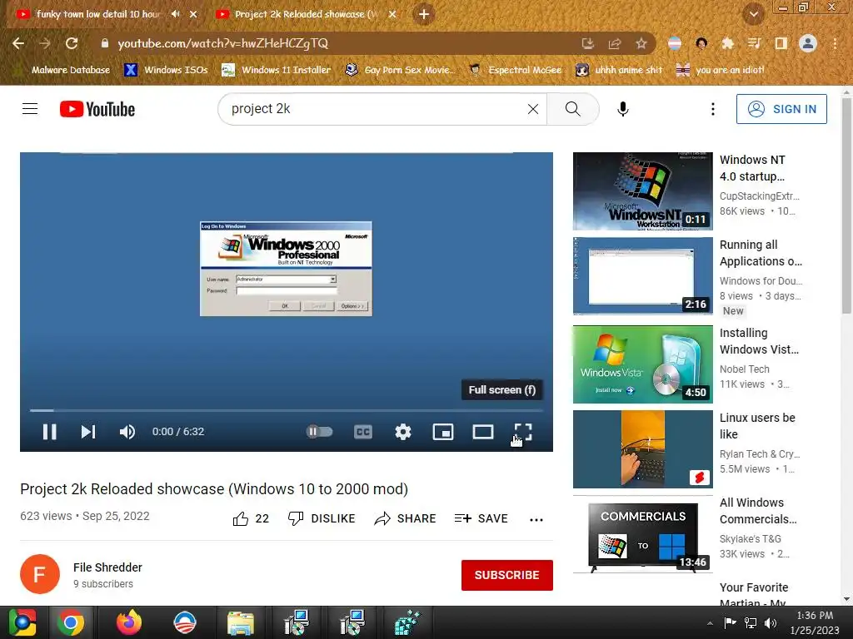The height and width of the screenshot is (639, 853).
Task: Click the address bar URL
Action: pyautogui.click(x=223, y=43)
